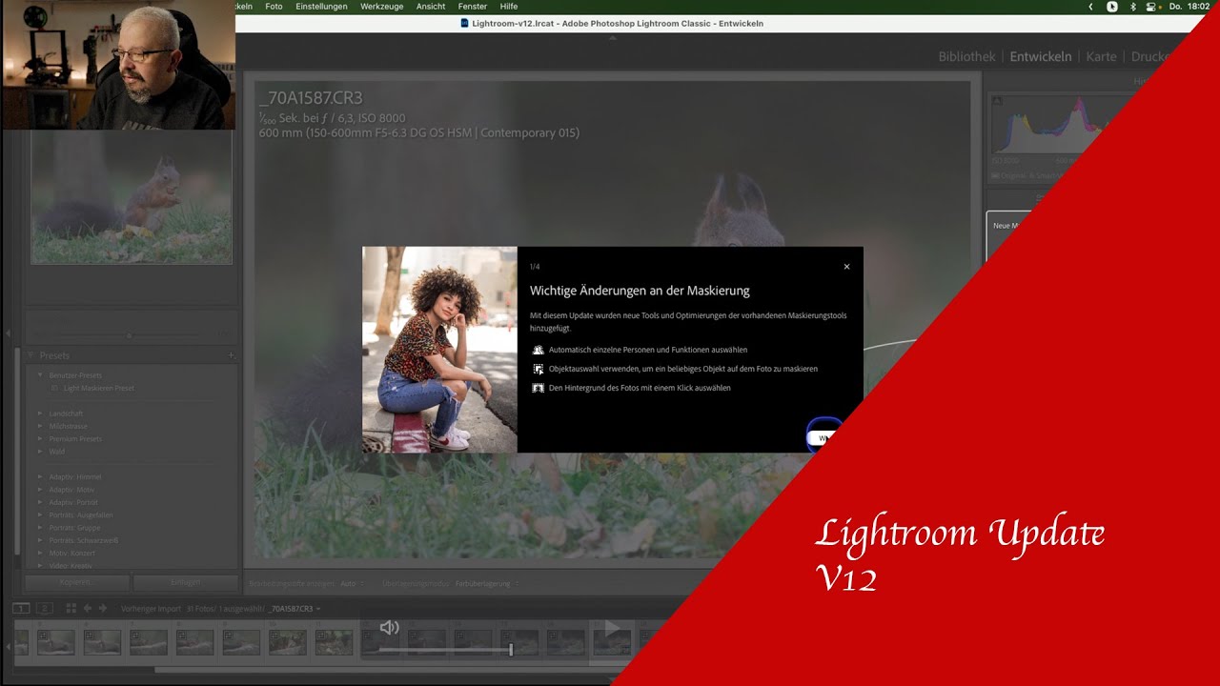Open the Fenster menu

[x=473, y=6]
